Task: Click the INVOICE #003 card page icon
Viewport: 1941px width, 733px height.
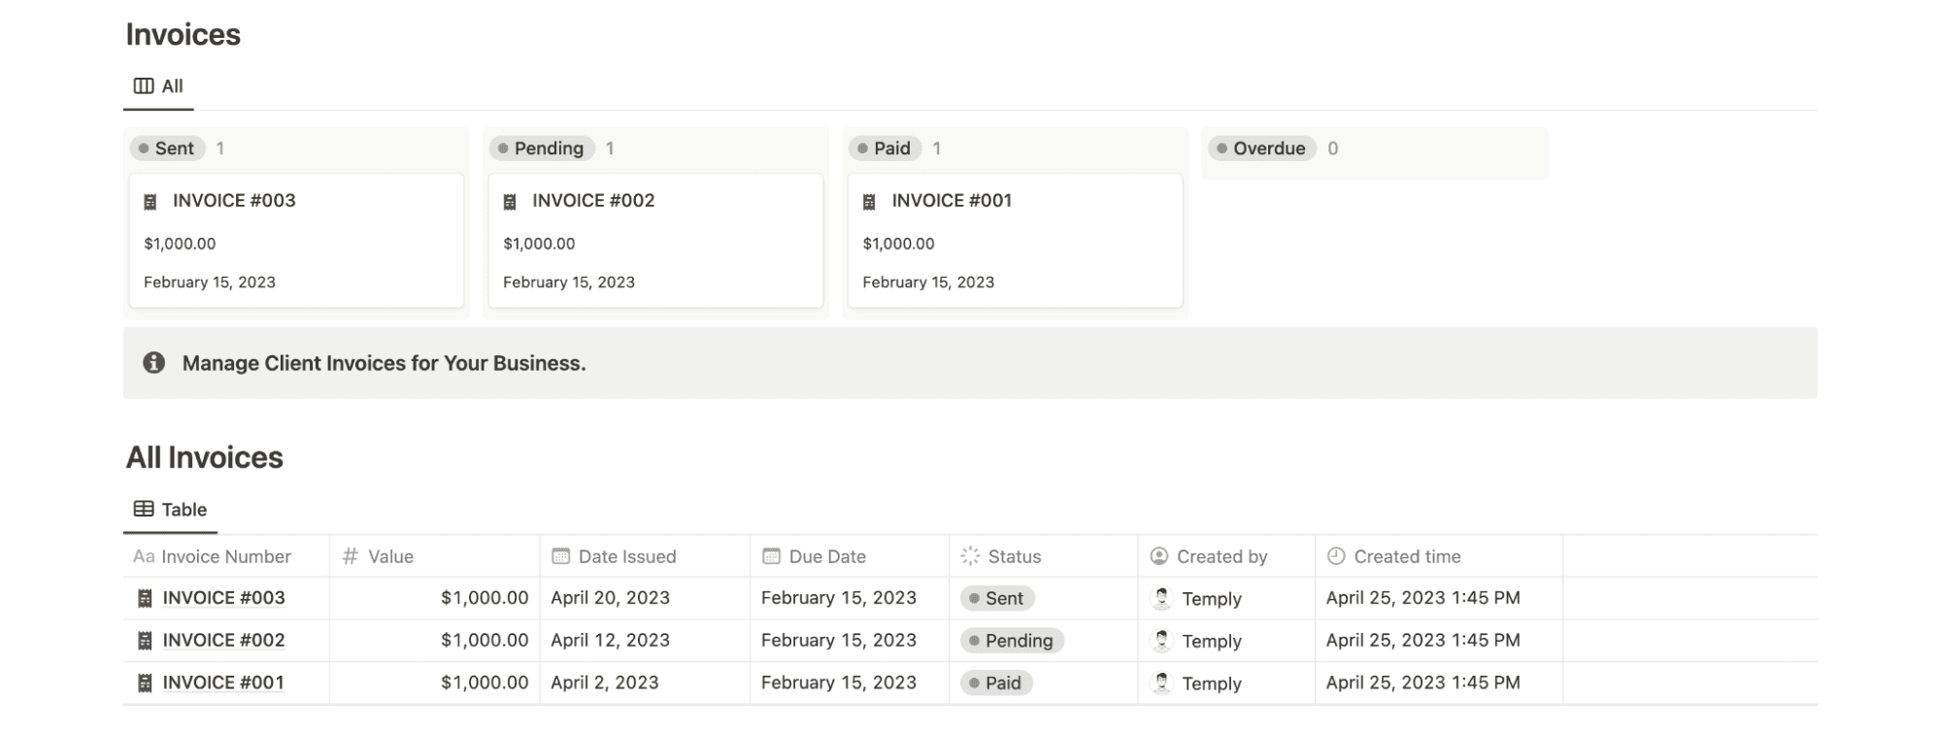Action: (x=151, y=202)
